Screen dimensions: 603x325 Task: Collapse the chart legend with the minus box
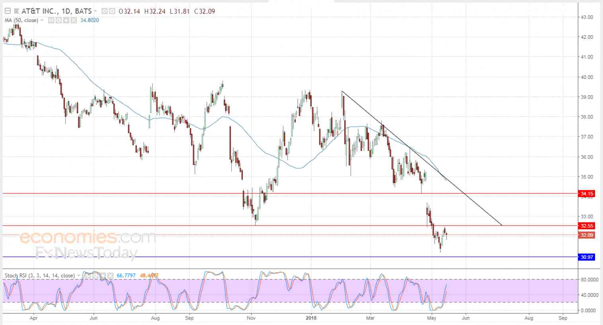[x=7, y=11]
